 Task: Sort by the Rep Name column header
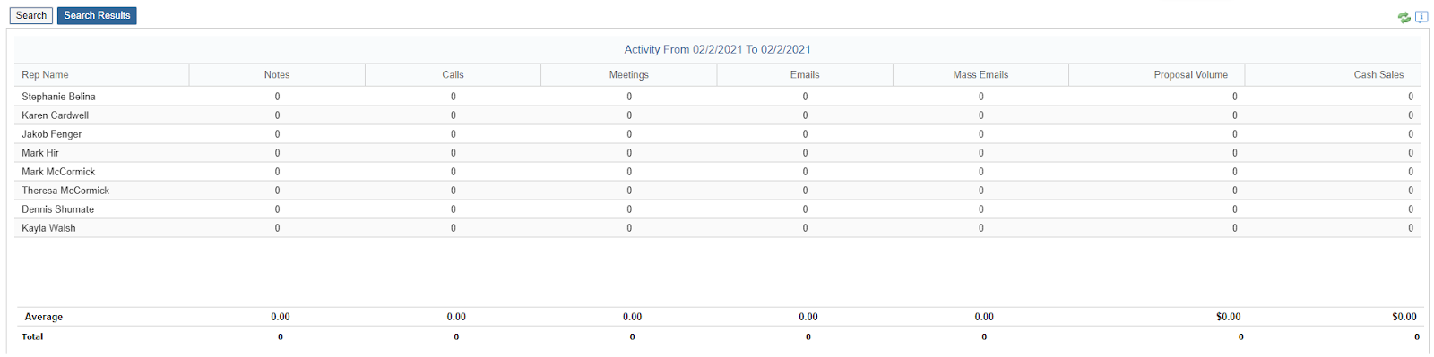click(45, 75)
